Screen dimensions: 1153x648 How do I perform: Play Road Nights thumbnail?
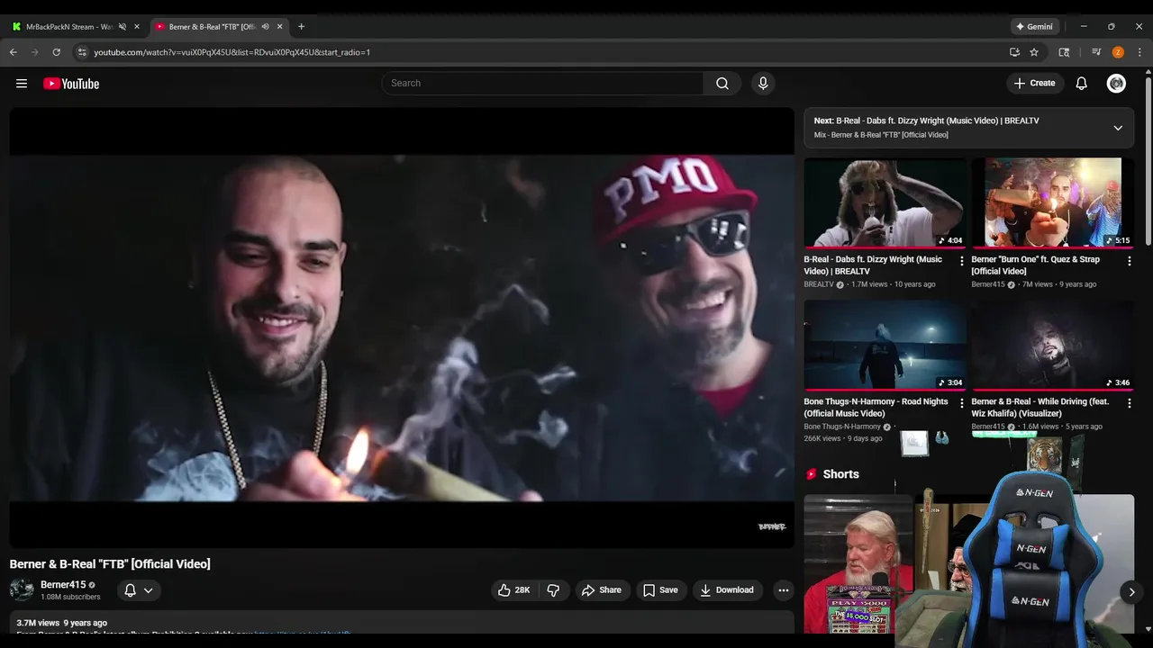tap(885, 345)
